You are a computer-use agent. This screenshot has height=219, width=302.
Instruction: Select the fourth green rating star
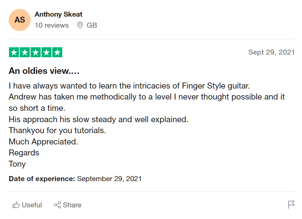(46, 53)
